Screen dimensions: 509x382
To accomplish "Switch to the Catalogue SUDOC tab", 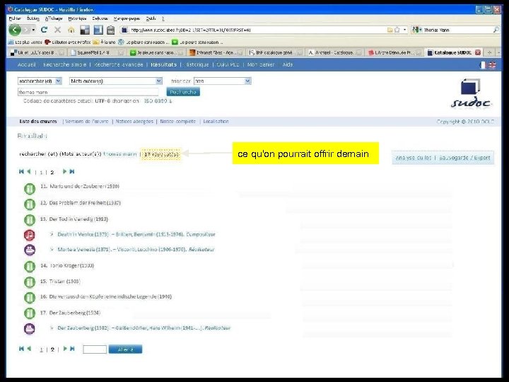I will click(453, 52).
